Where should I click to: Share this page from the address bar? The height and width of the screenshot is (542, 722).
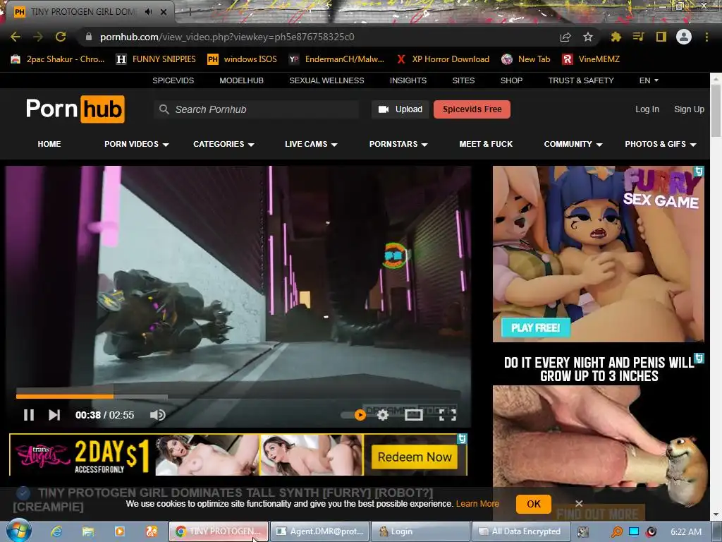(565, 37)
